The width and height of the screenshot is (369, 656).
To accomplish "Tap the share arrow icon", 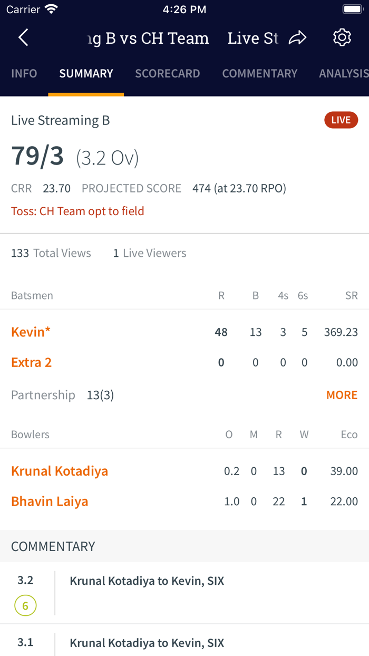I will pos(298,38).
